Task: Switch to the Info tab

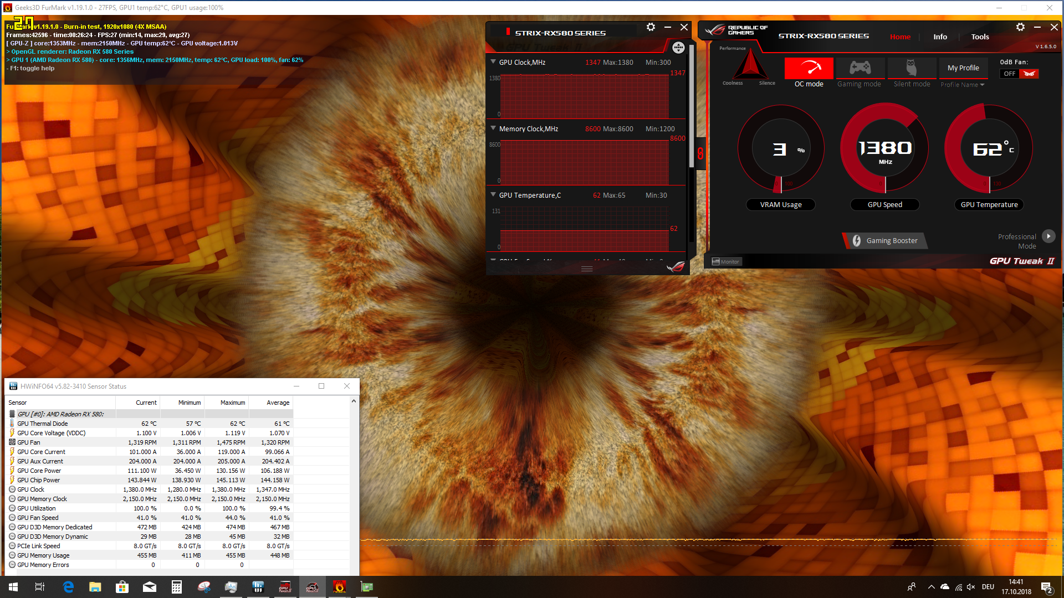Action: (940, 37)
